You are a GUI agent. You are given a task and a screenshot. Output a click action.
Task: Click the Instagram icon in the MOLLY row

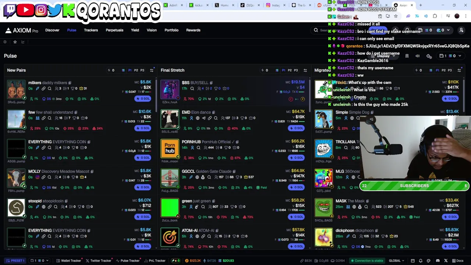click(37, 177)
